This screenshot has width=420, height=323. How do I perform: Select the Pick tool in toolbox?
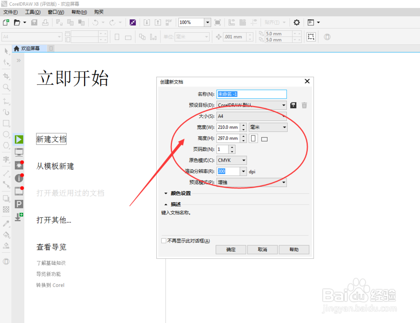click(6, 51)
